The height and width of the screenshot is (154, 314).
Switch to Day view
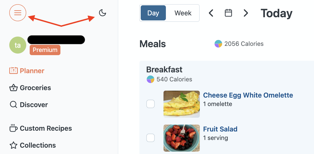pos(153,13)
